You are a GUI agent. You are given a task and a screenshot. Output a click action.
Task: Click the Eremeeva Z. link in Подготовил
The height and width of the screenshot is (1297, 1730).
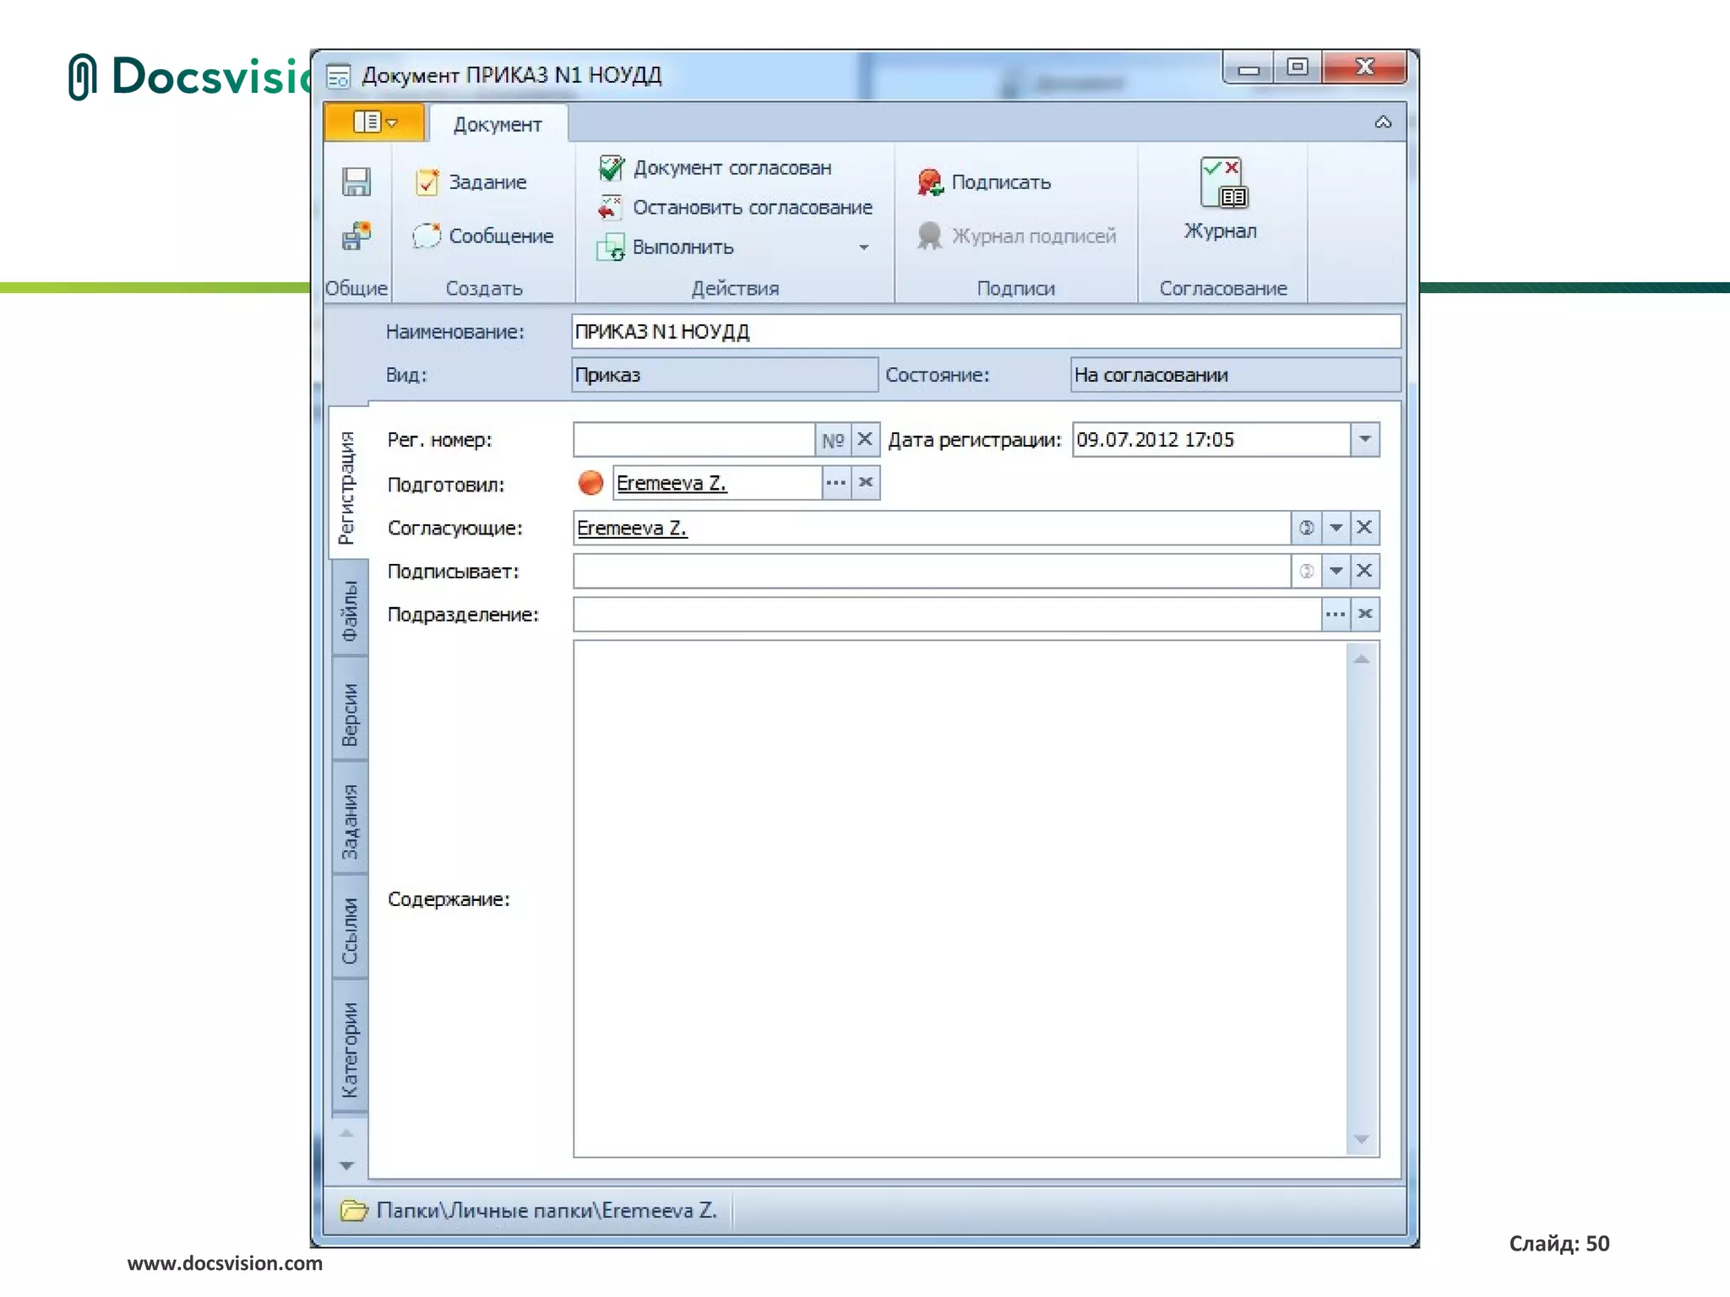pyautogui.click(x=672, y=483)
